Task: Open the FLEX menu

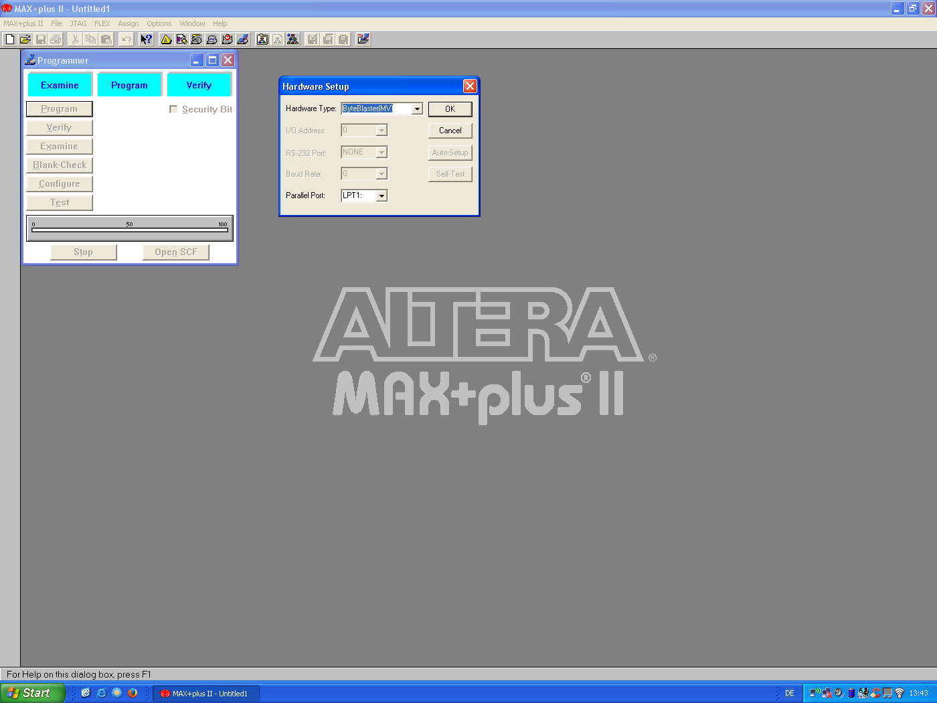Action: pyautogui.click(x=102, y=23)
